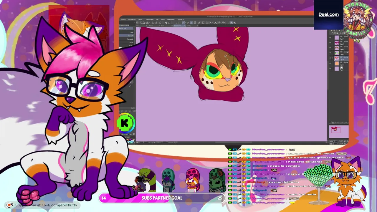The image size is (377, 212).
Task: Select the Capa 3 layer thumbnail
Action: point(337,43)
